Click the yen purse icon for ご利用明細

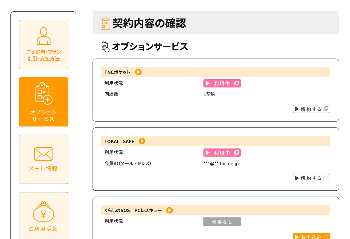coord(43,212)
